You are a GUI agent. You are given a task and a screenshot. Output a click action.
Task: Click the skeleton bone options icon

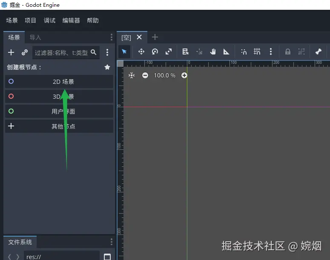[x=318, y=51]
